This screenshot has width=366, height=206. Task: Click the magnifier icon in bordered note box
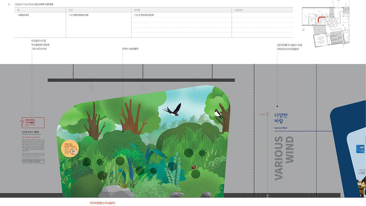43,160
